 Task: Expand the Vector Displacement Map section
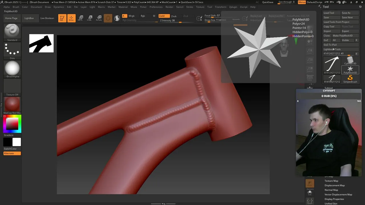(338, 194)
